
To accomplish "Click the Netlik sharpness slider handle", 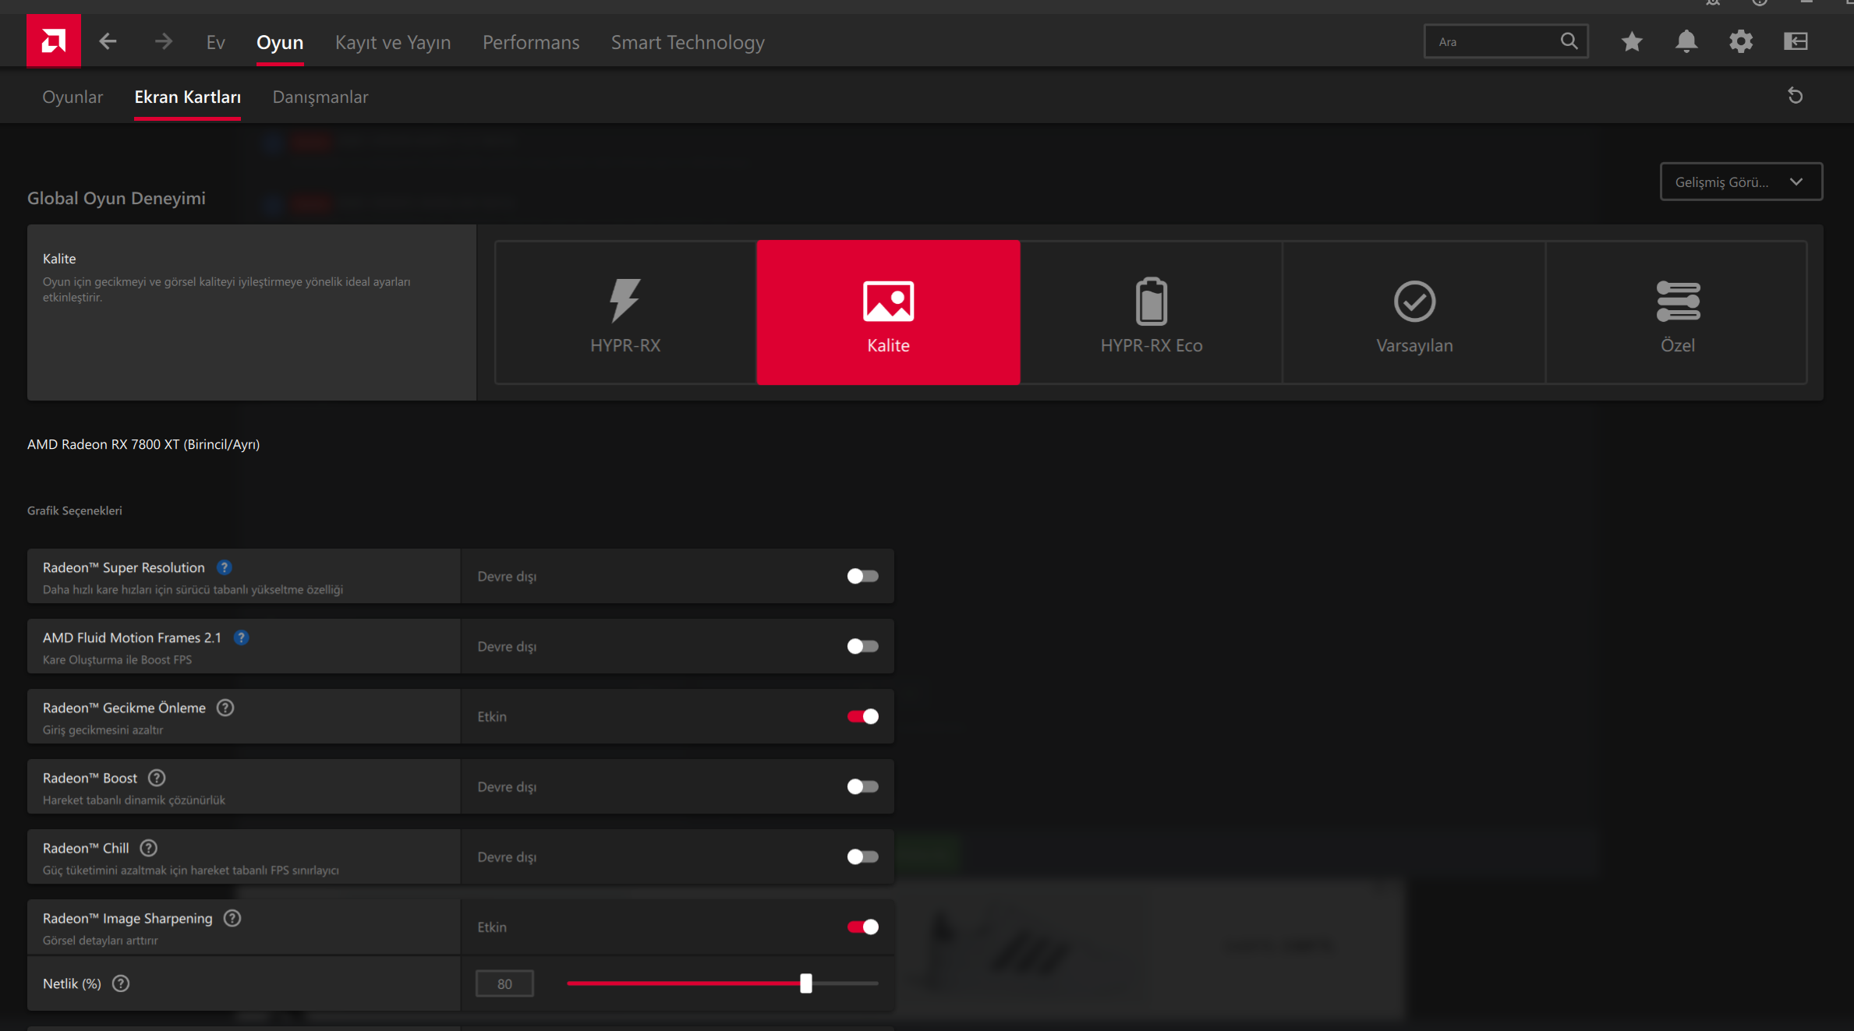I will [x=805, y=983].
